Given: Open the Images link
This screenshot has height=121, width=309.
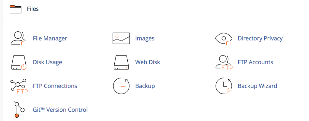Looking at the screenshot, I should coord(145,38).
